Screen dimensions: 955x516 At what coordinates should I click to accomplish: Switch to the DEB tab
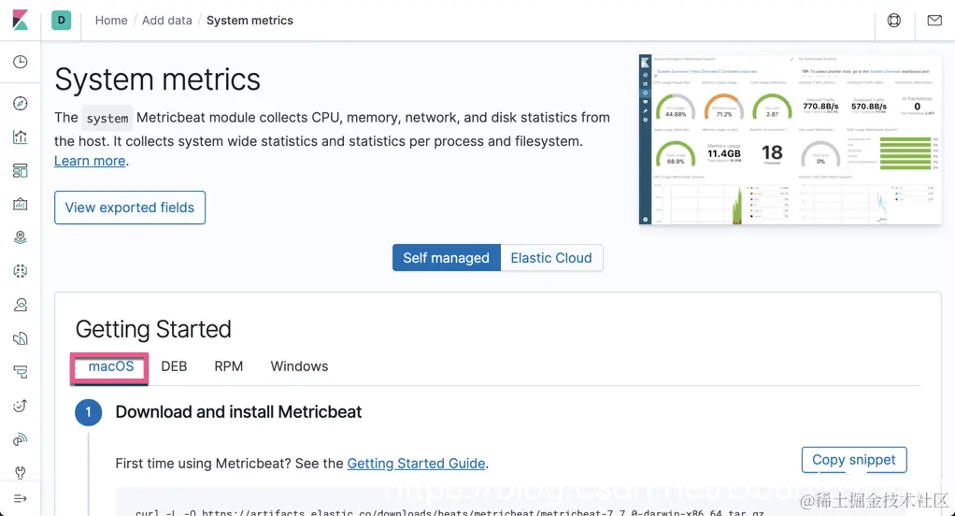(x=174, y=366)
